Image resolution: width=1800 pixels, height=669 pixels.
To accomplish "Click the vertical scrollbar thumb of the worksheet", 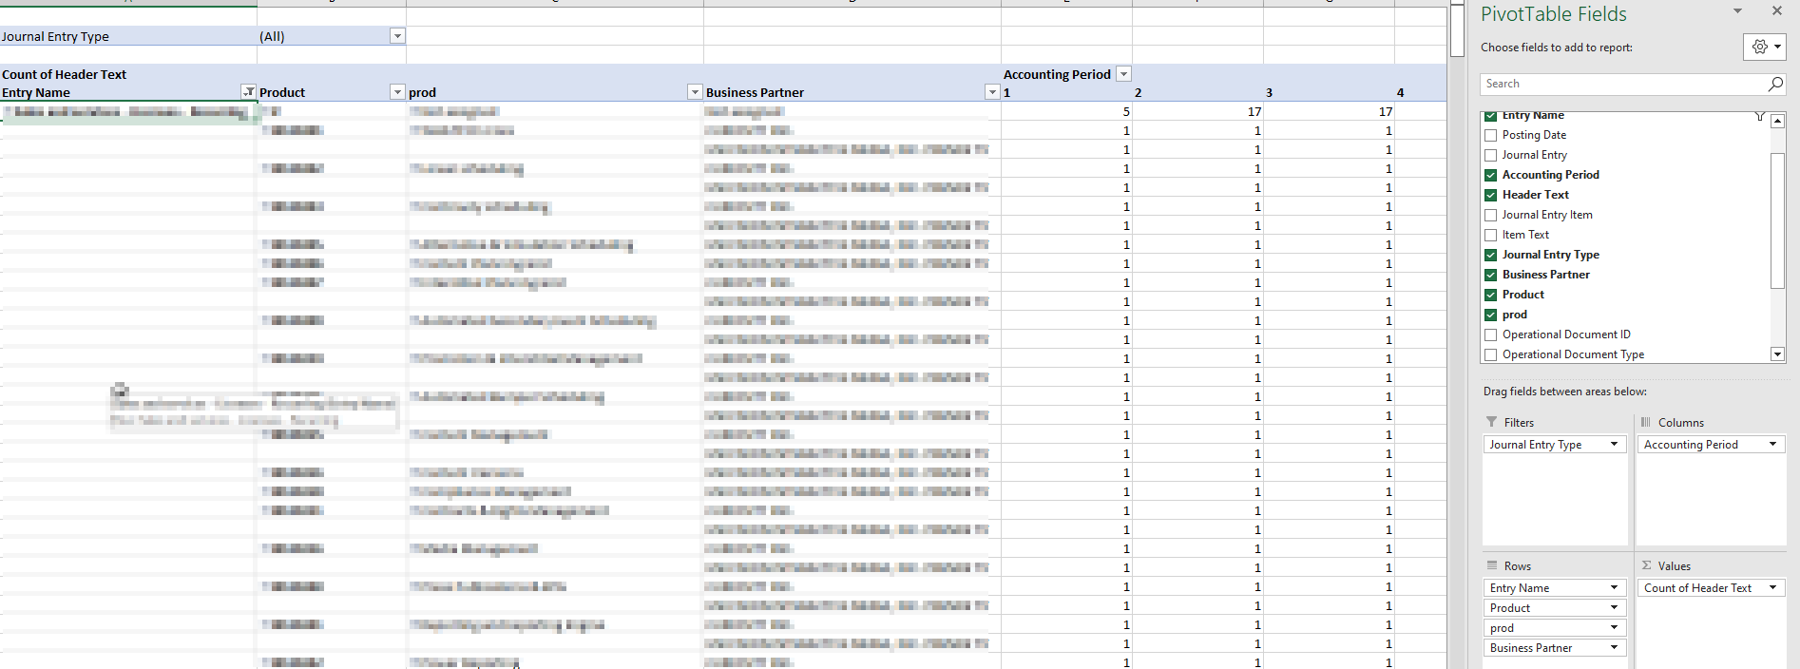I will (1457, 30).
